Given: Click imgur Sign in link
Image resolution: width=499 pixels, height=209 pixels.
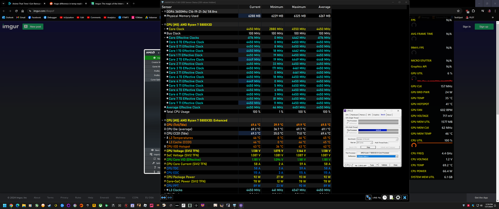Looking at the screenshot, I should tap(467, 27).
